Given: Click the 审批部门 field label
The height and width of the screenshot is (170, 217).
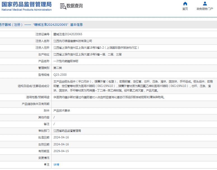Looking at the screenshot, I should click(44, 131).
